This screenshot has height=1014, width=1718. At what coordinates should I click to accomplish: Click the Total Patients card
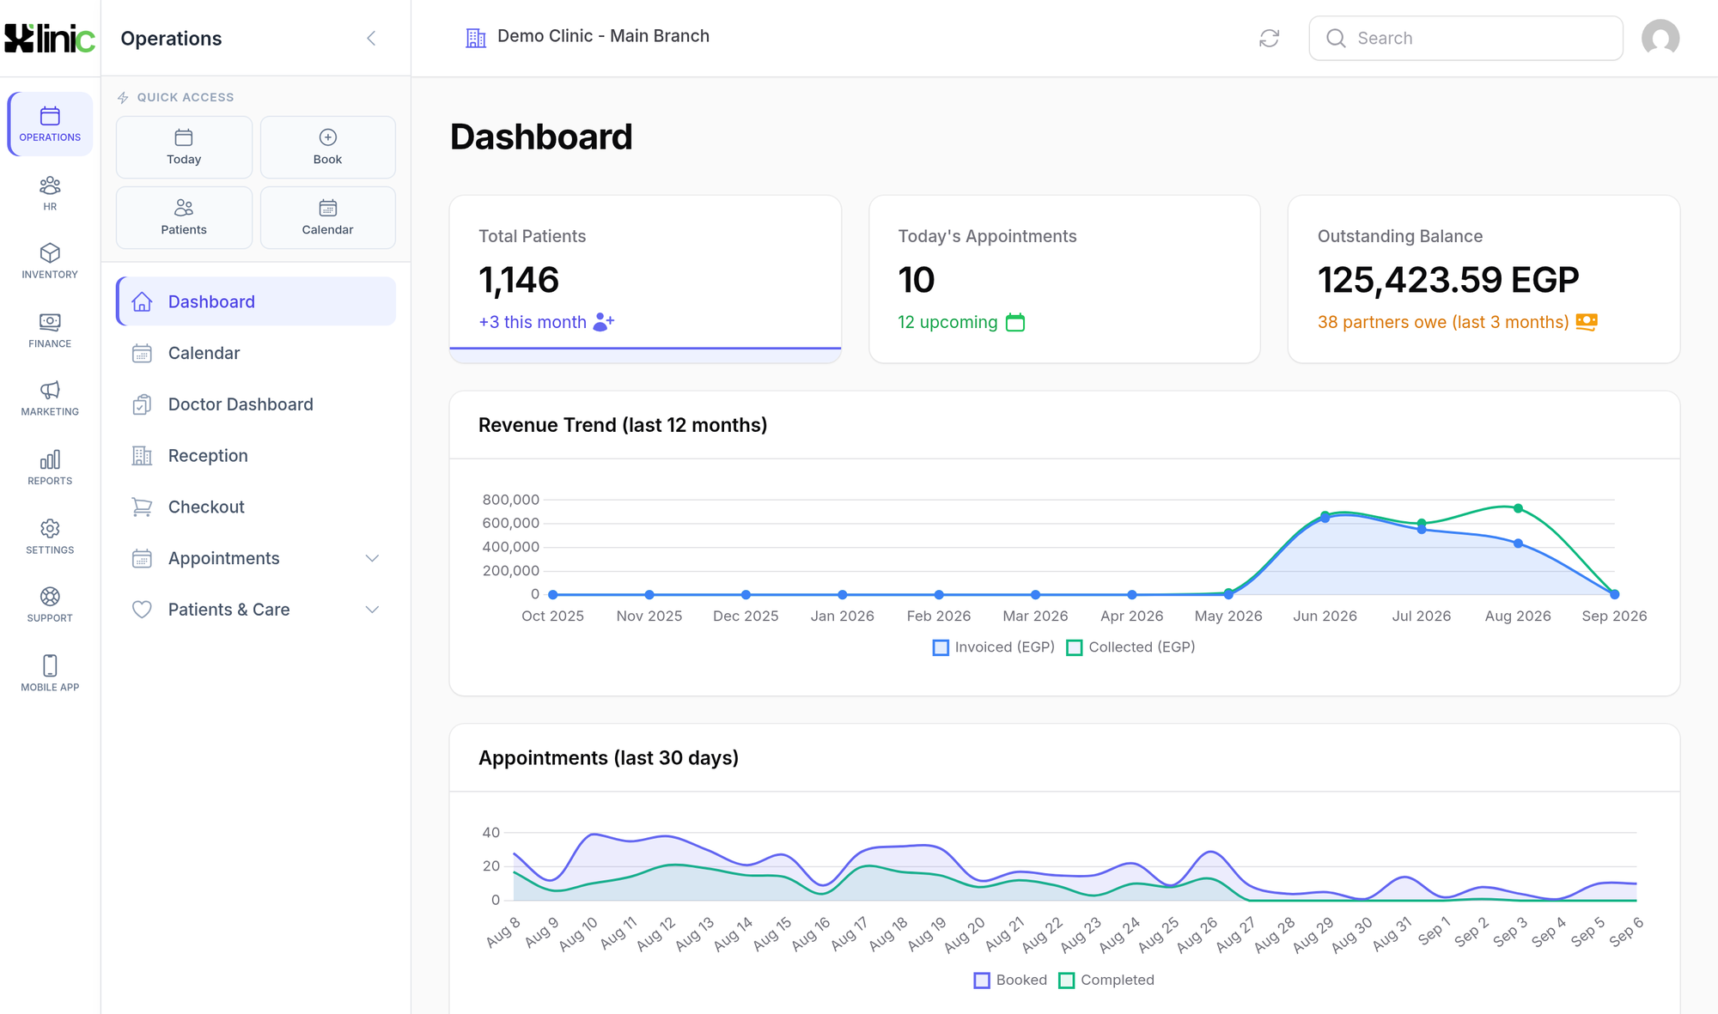tap(645, 279)
